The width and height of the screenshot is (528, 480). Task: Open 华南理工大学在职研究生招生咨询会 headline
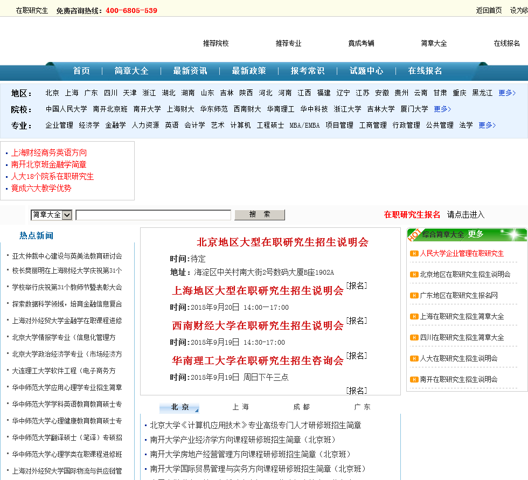point(258,361)
